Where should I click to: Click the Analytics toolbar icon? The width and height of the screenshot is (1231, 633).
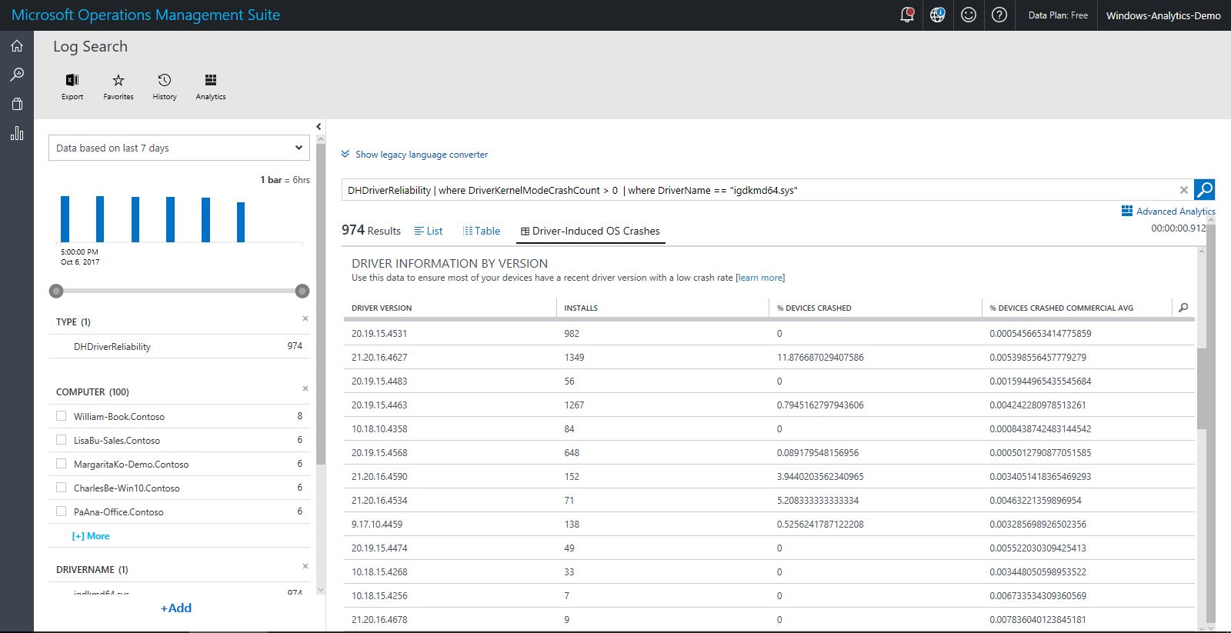click(x=211, y=81)
